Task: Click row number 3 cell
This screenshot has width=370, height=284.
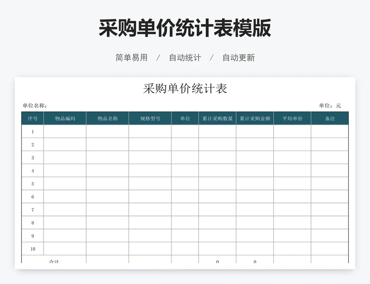Action: 32,158
